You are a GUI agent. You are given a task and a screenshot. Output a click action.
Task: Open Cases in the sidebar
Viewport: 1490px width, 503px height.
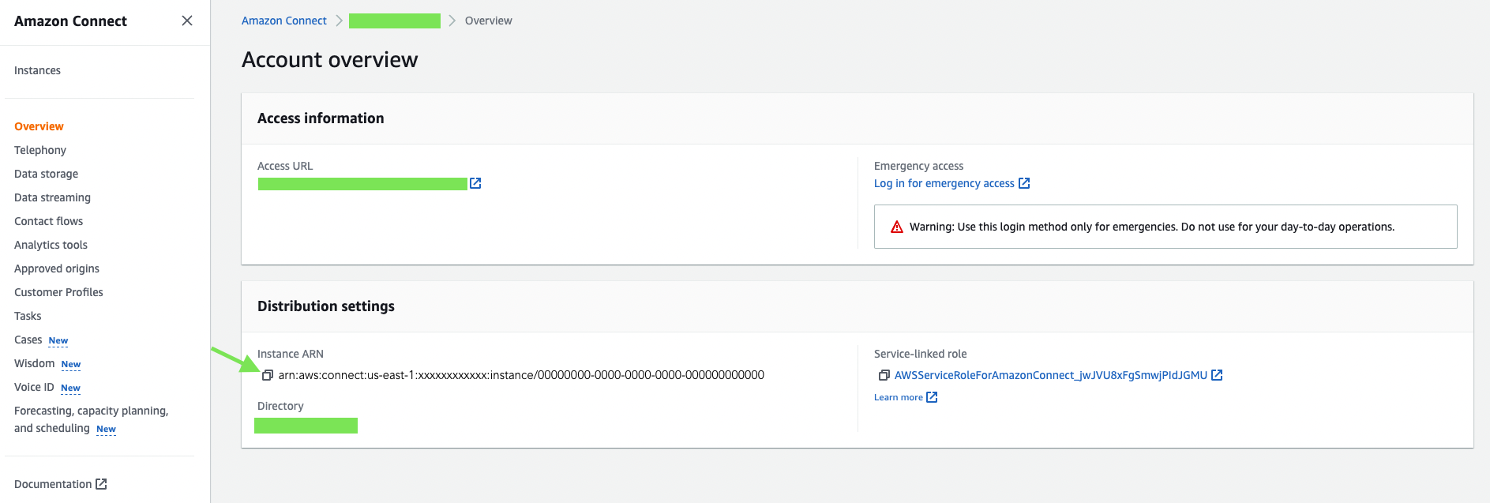pyautogui.click(x=28, y=340)
